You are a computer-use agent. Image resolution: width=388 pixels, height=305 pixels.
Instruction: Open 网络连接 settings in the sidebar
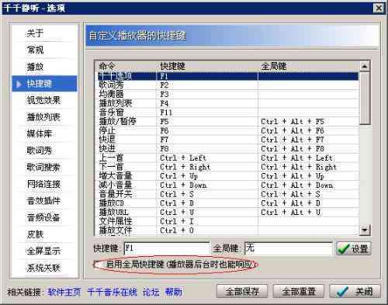43,184
